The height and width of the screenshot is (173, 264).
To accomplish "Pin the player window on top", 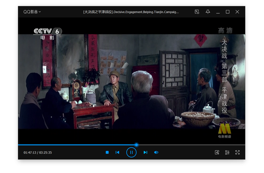I will 208,12.
